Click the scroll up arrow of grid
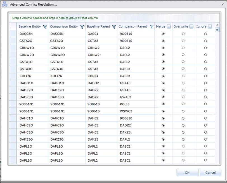 click(217, 25)
